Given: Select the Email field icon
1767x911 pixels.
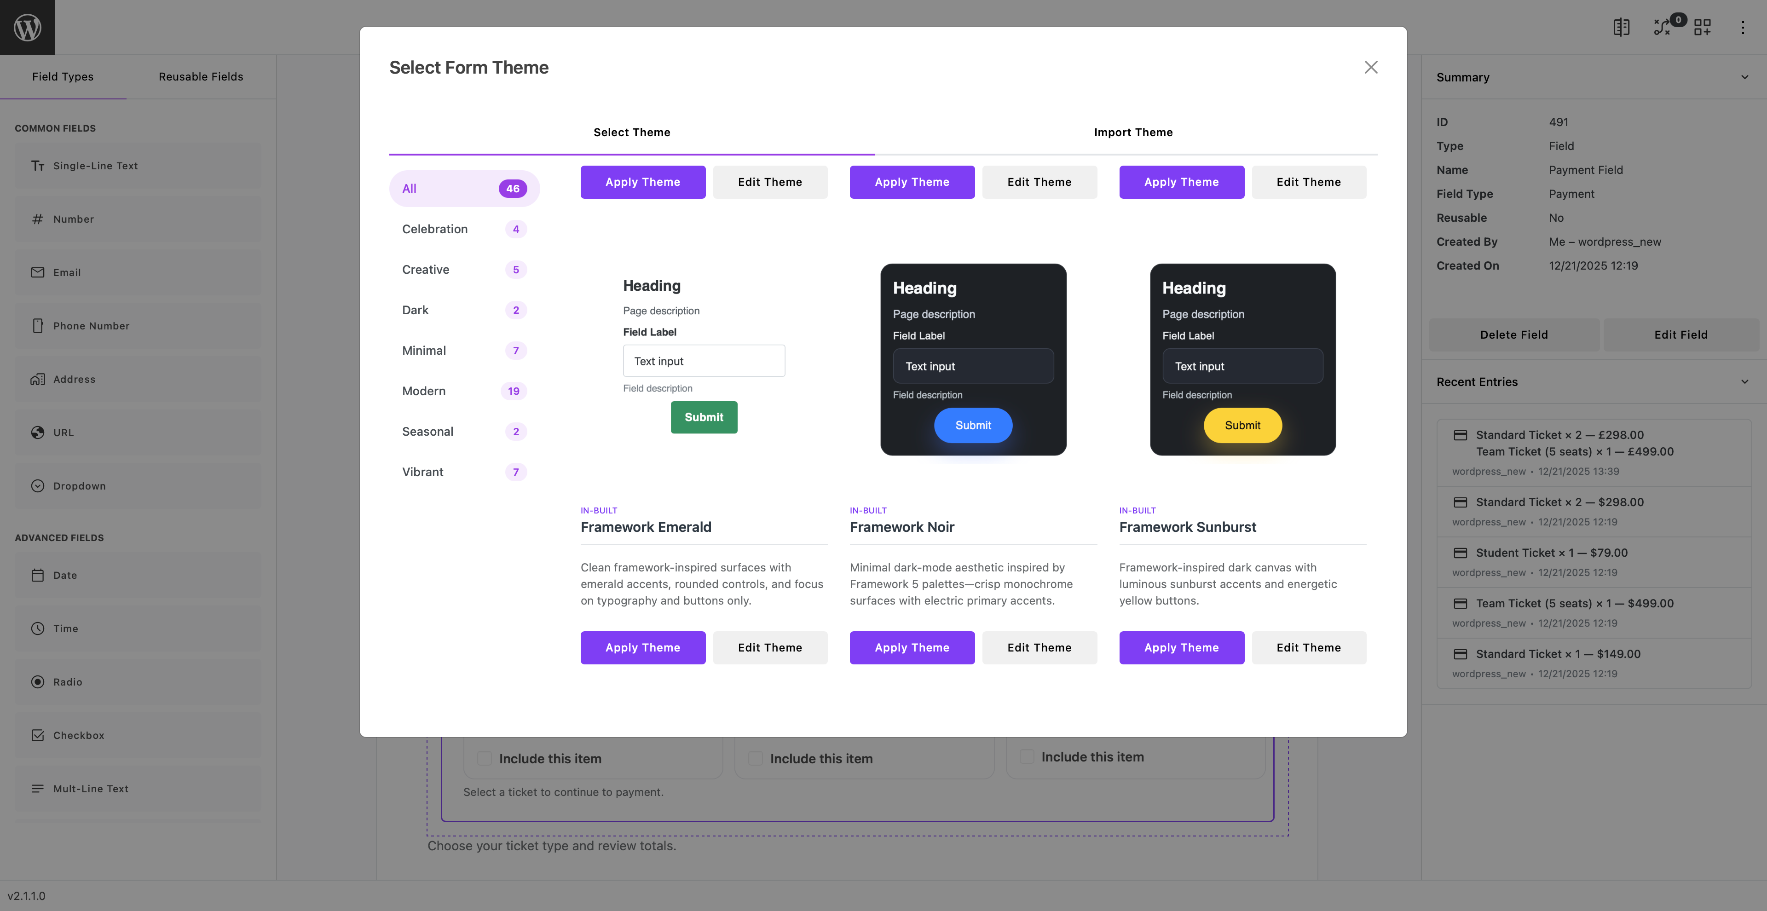Looking at the screenshot, I should coord(38,272).
